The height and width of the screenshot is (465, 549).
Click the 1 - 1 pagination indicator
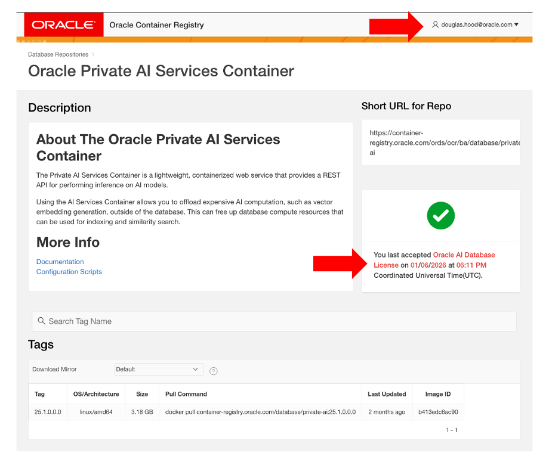coord(451,430)
